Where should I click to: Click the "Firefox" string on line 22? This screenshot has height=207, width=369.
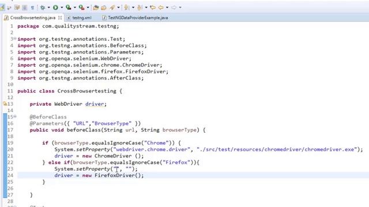176,162
